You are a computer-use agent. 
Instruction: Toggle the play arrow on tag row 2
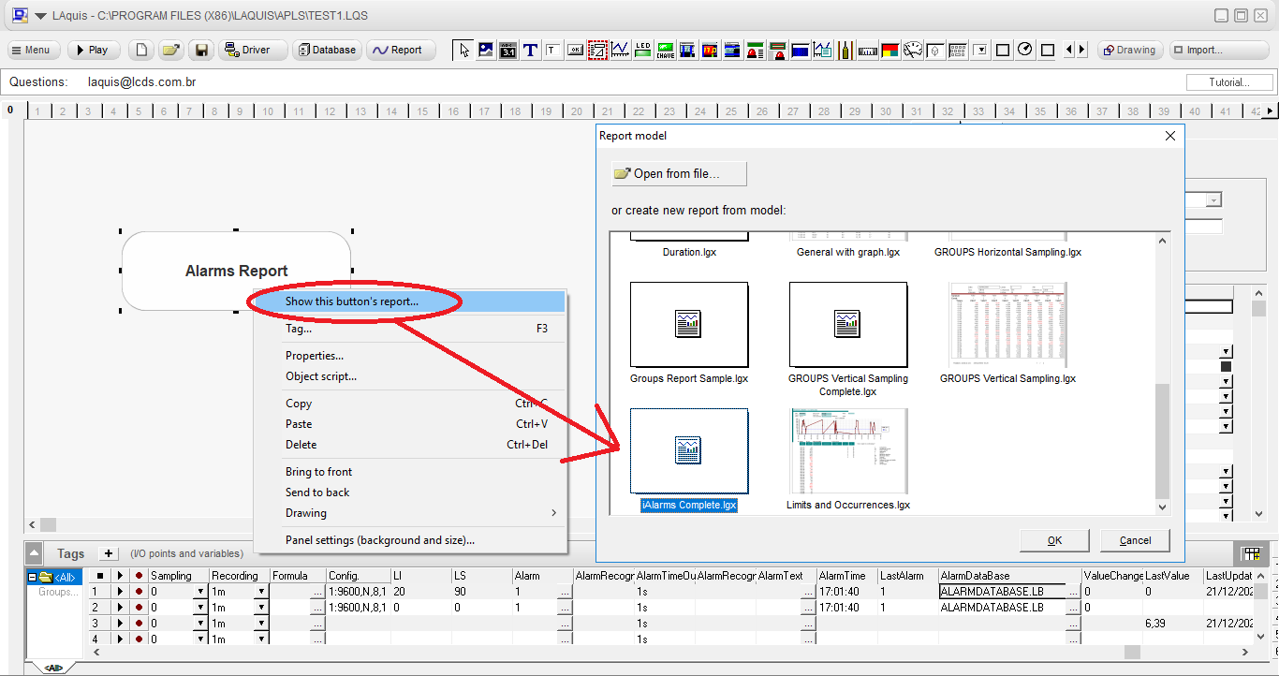(x=120, y=607)
